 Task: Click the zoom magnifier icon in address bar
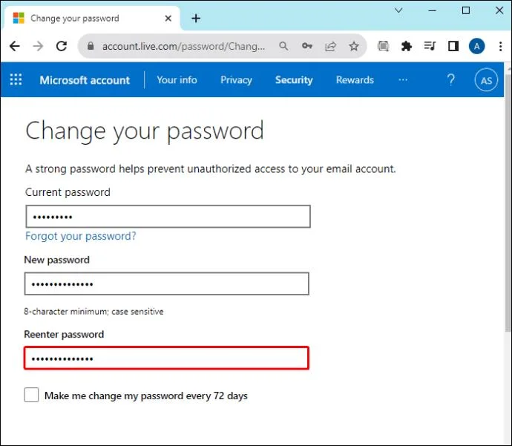click(283, 46)
